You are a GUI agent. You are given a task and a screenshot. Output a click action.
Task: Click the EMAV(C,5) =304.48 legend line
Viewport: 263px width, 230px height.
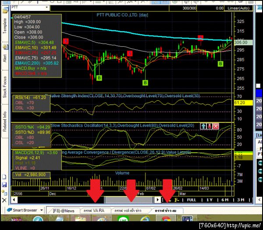tap(34, 42)
